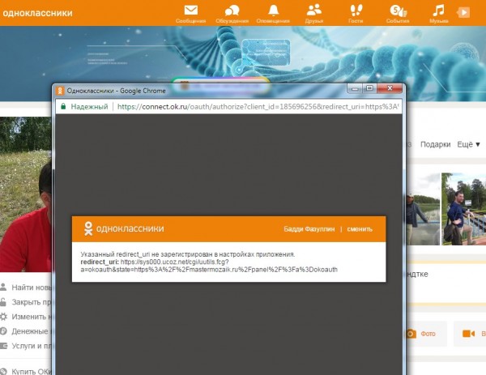The image size is (486, 375).
Task: Open photo thumbnail of man by the river
Action: pos(423,209)
